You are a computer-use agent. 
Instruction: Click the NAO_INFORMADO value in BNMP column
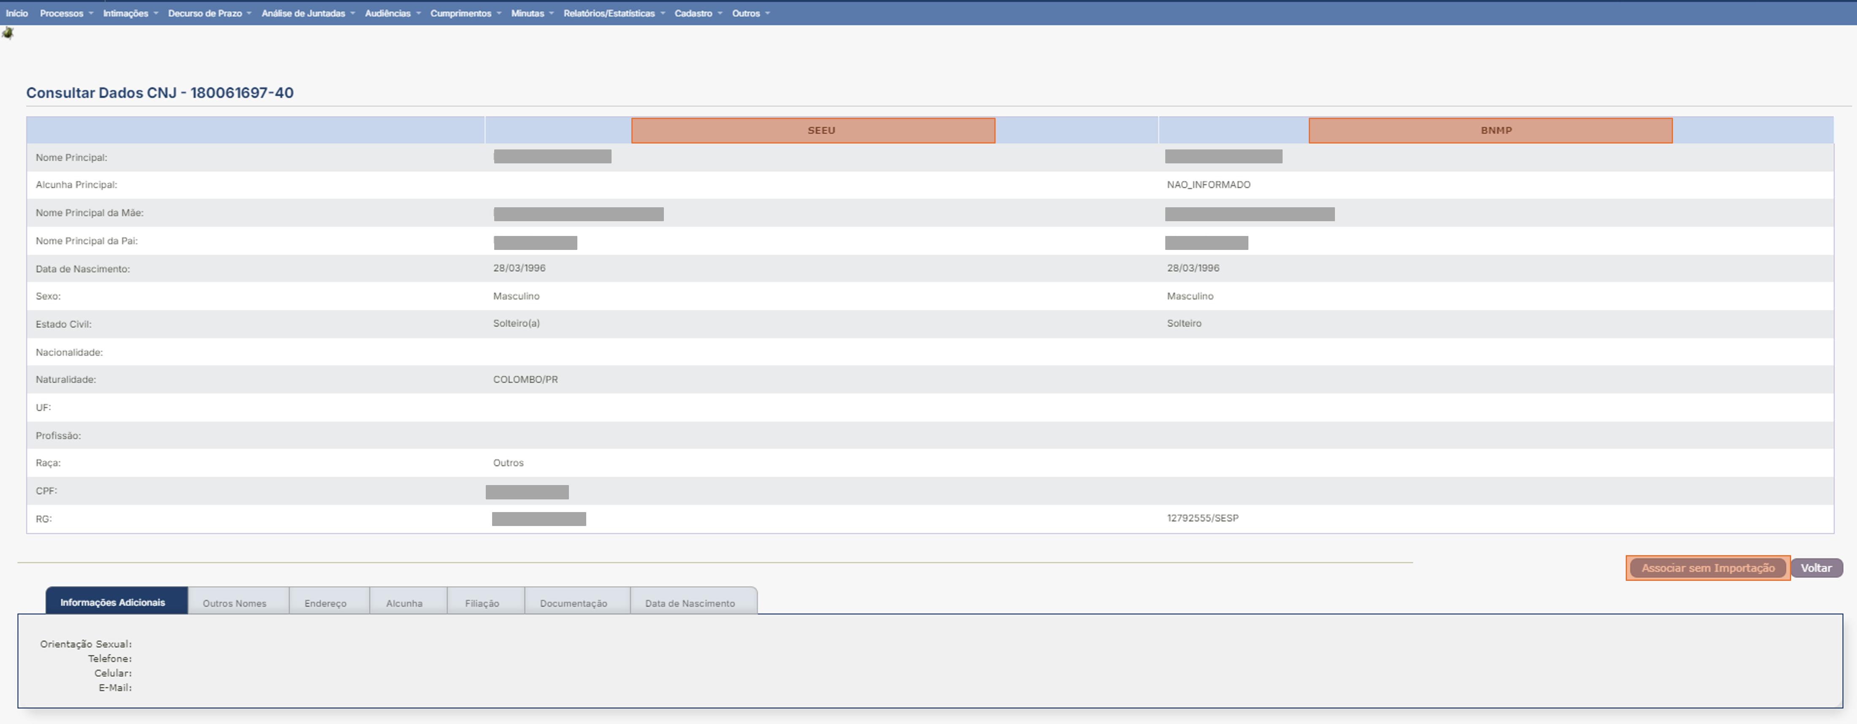click(1208, 184)
